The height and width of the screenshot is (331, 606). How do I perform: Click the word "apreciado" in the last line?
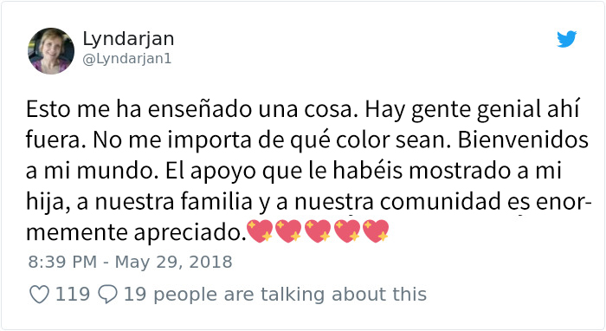tap(190, 233)
